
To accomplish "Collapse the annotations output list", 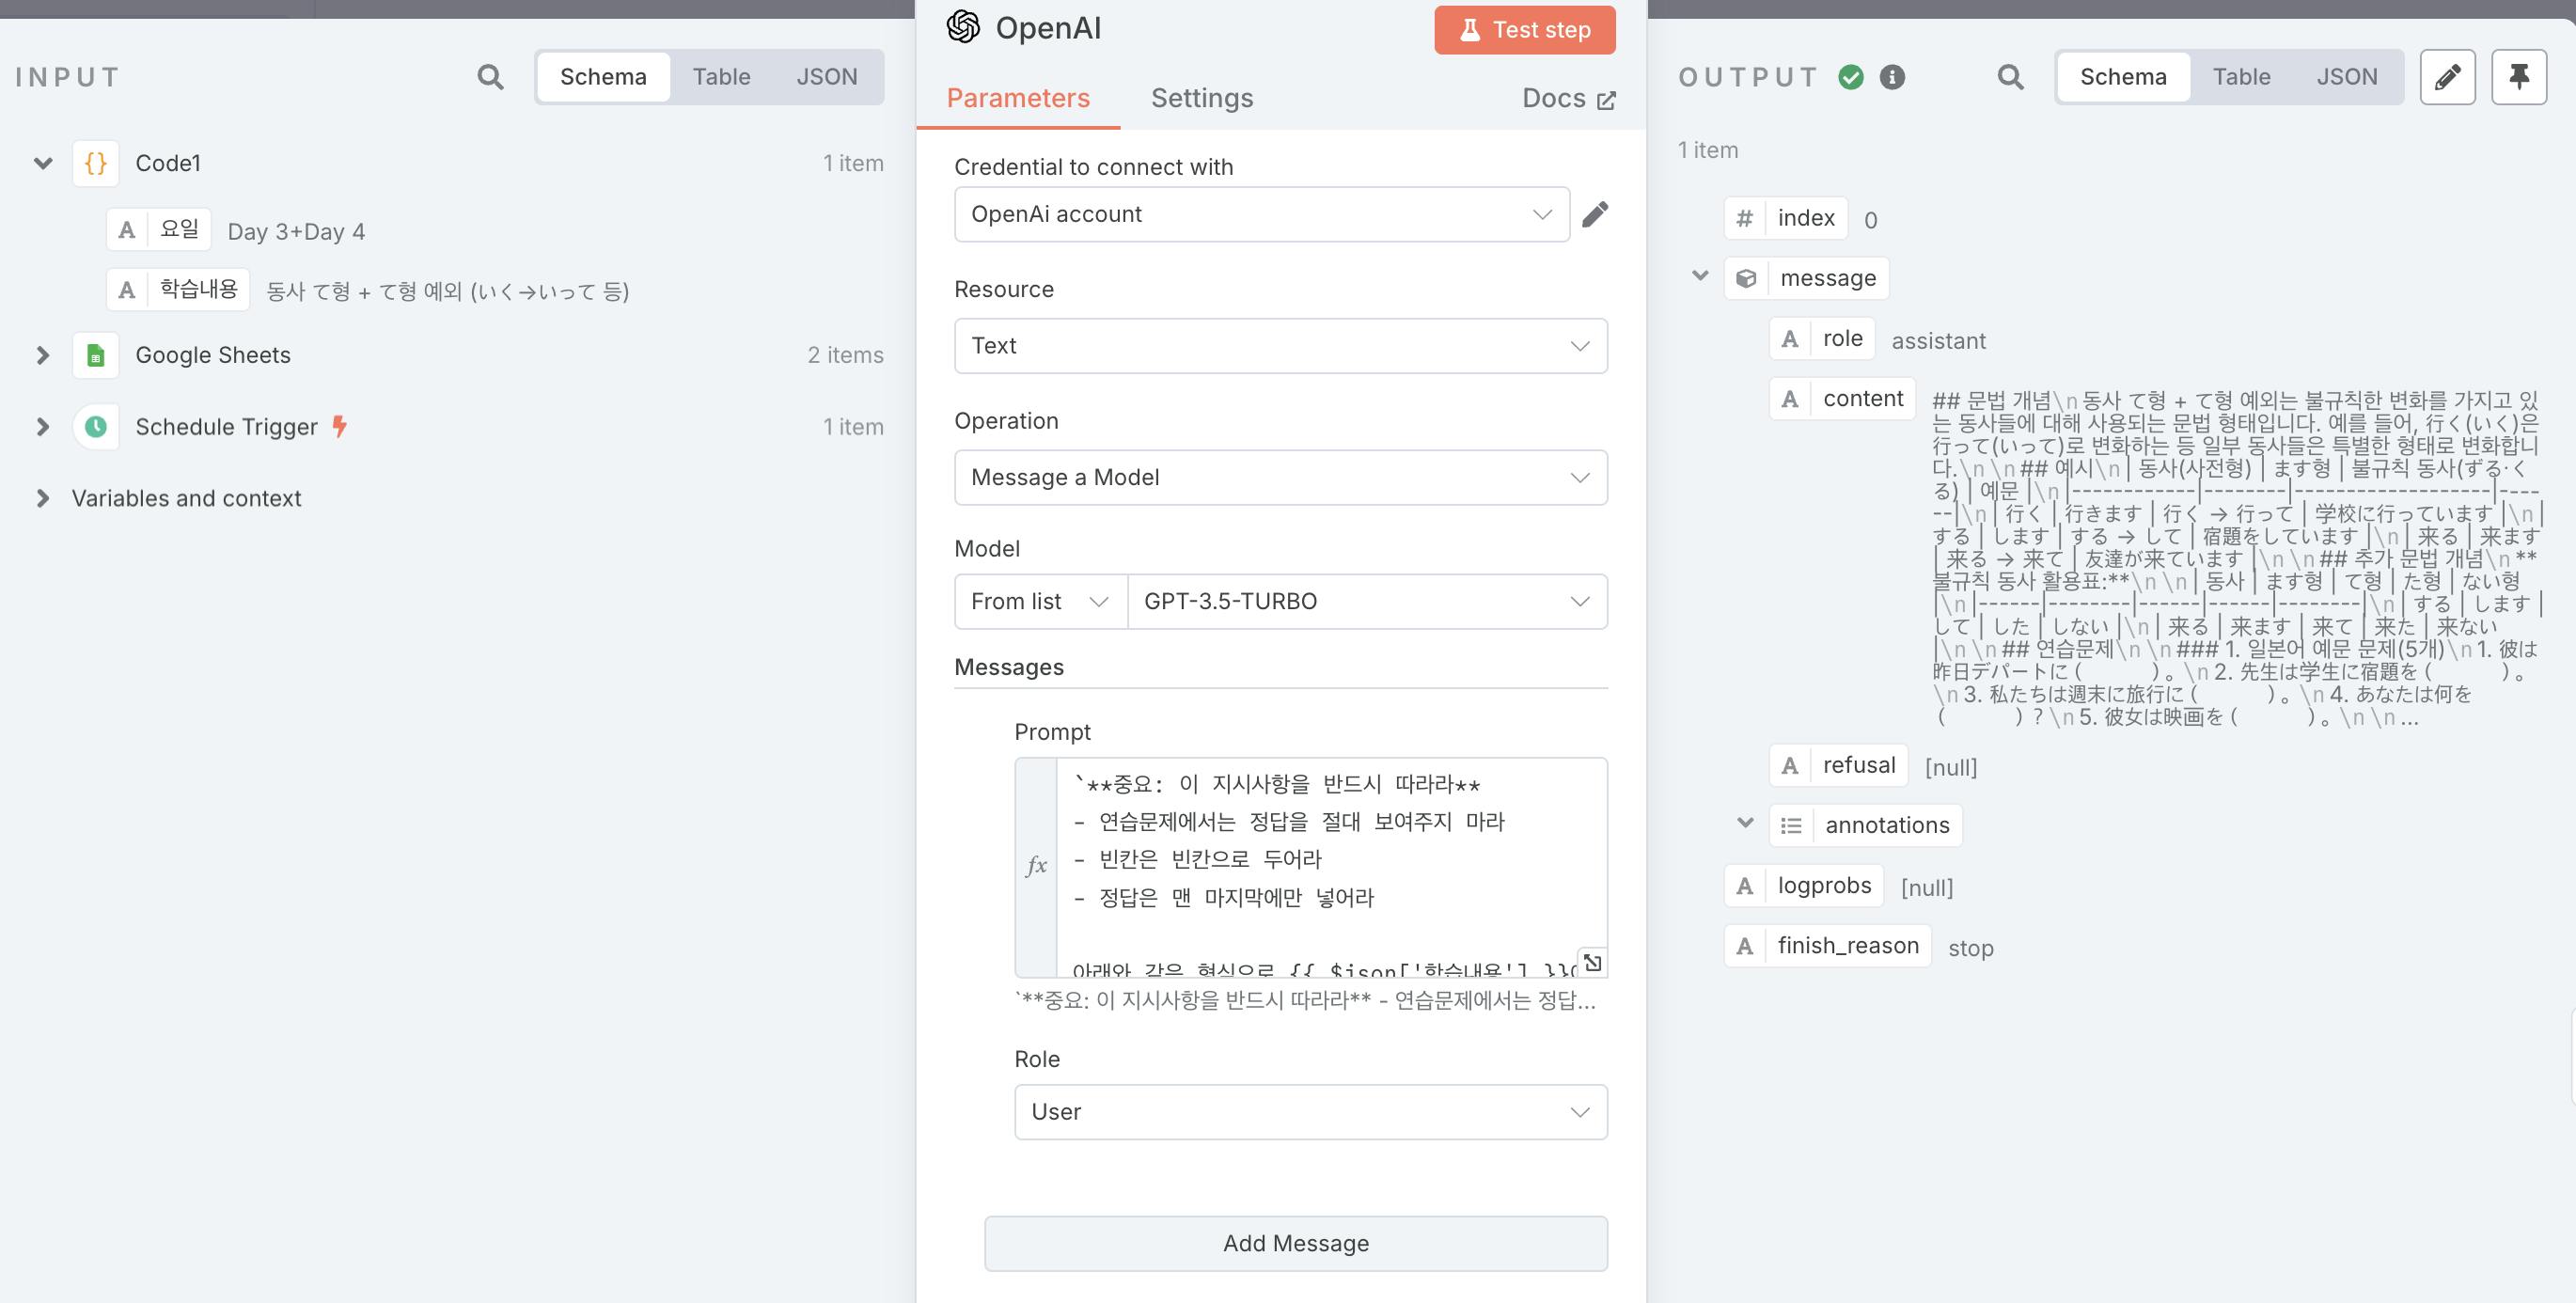I will 1745,823.
